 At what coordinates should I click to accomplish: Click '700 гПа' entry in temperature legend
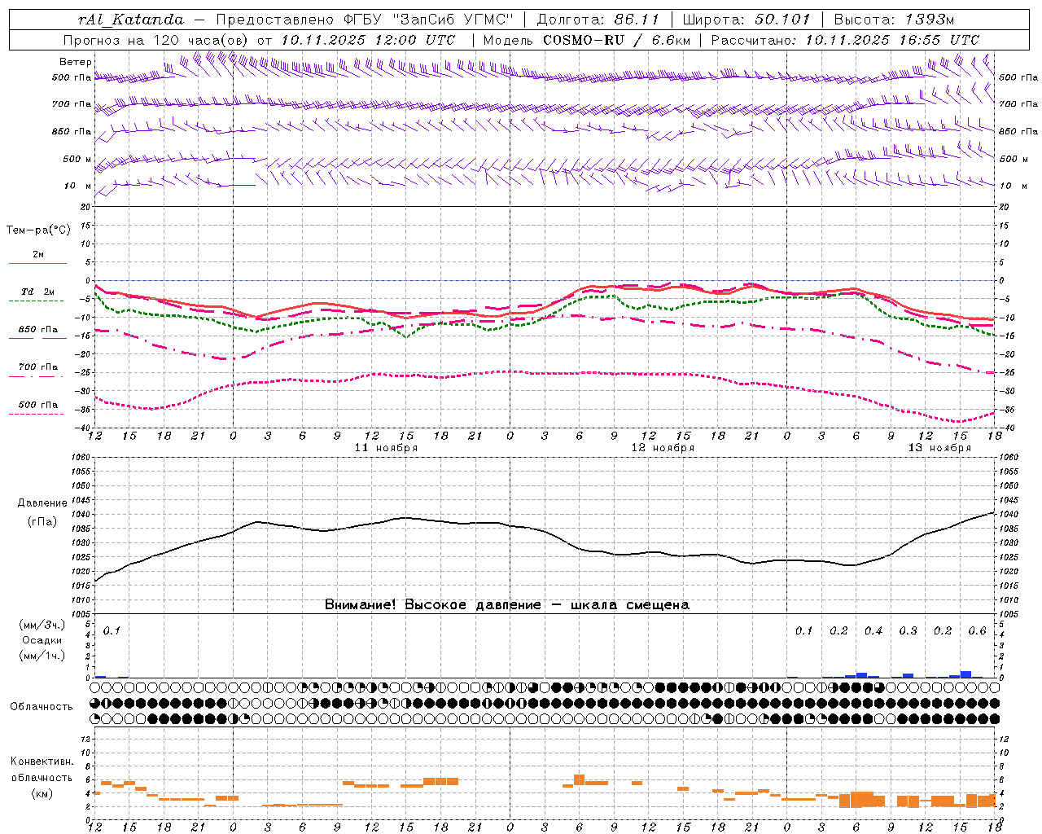38,367
